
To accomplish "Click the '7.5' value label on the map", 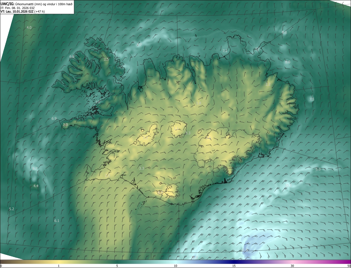I will pos(312,99).
